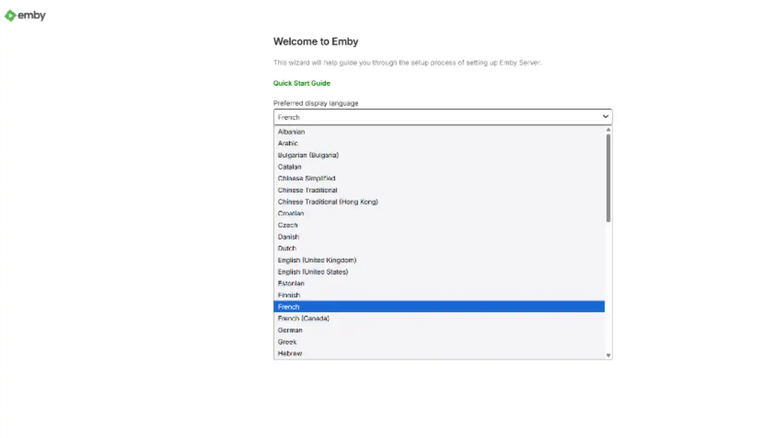Select the highlighted French option
The height and width of the screenshot is (438, 779).
pyautogui.click(x=439, y=307)
